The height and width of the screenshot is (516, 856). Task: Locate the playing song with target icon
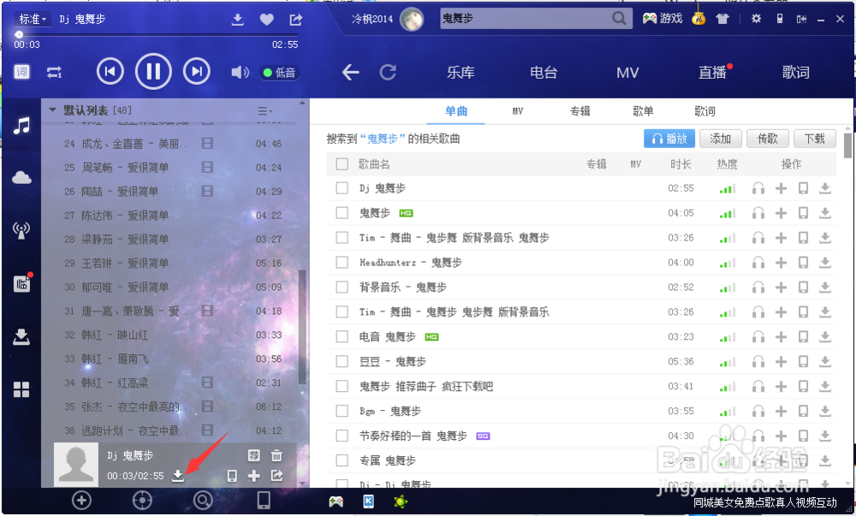point(142,501)
